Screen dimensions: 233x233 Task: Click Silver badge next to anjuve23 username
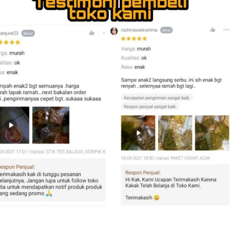tap(28, 33)
